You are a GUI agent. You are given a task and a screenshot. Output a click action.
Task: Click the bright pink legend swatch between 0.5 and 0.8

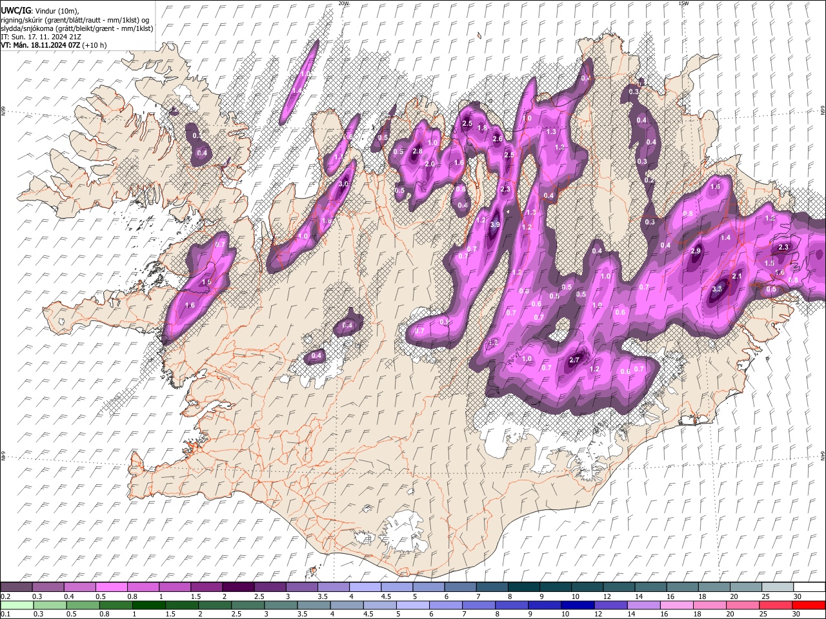coord(112,587)
